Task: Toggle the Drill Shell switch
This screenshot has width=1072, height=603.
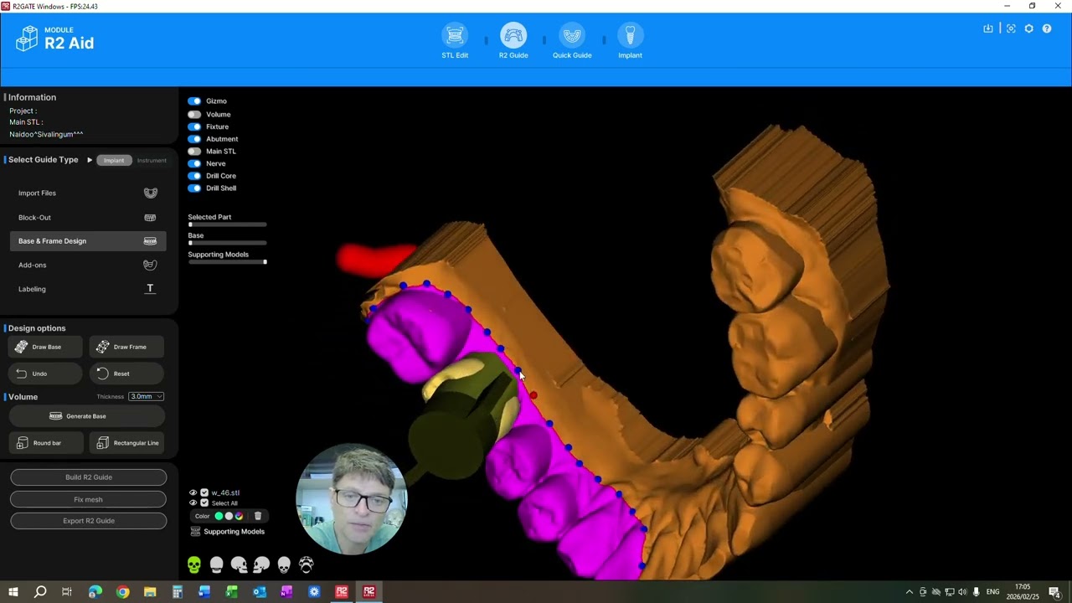Action: click(194, 188)
